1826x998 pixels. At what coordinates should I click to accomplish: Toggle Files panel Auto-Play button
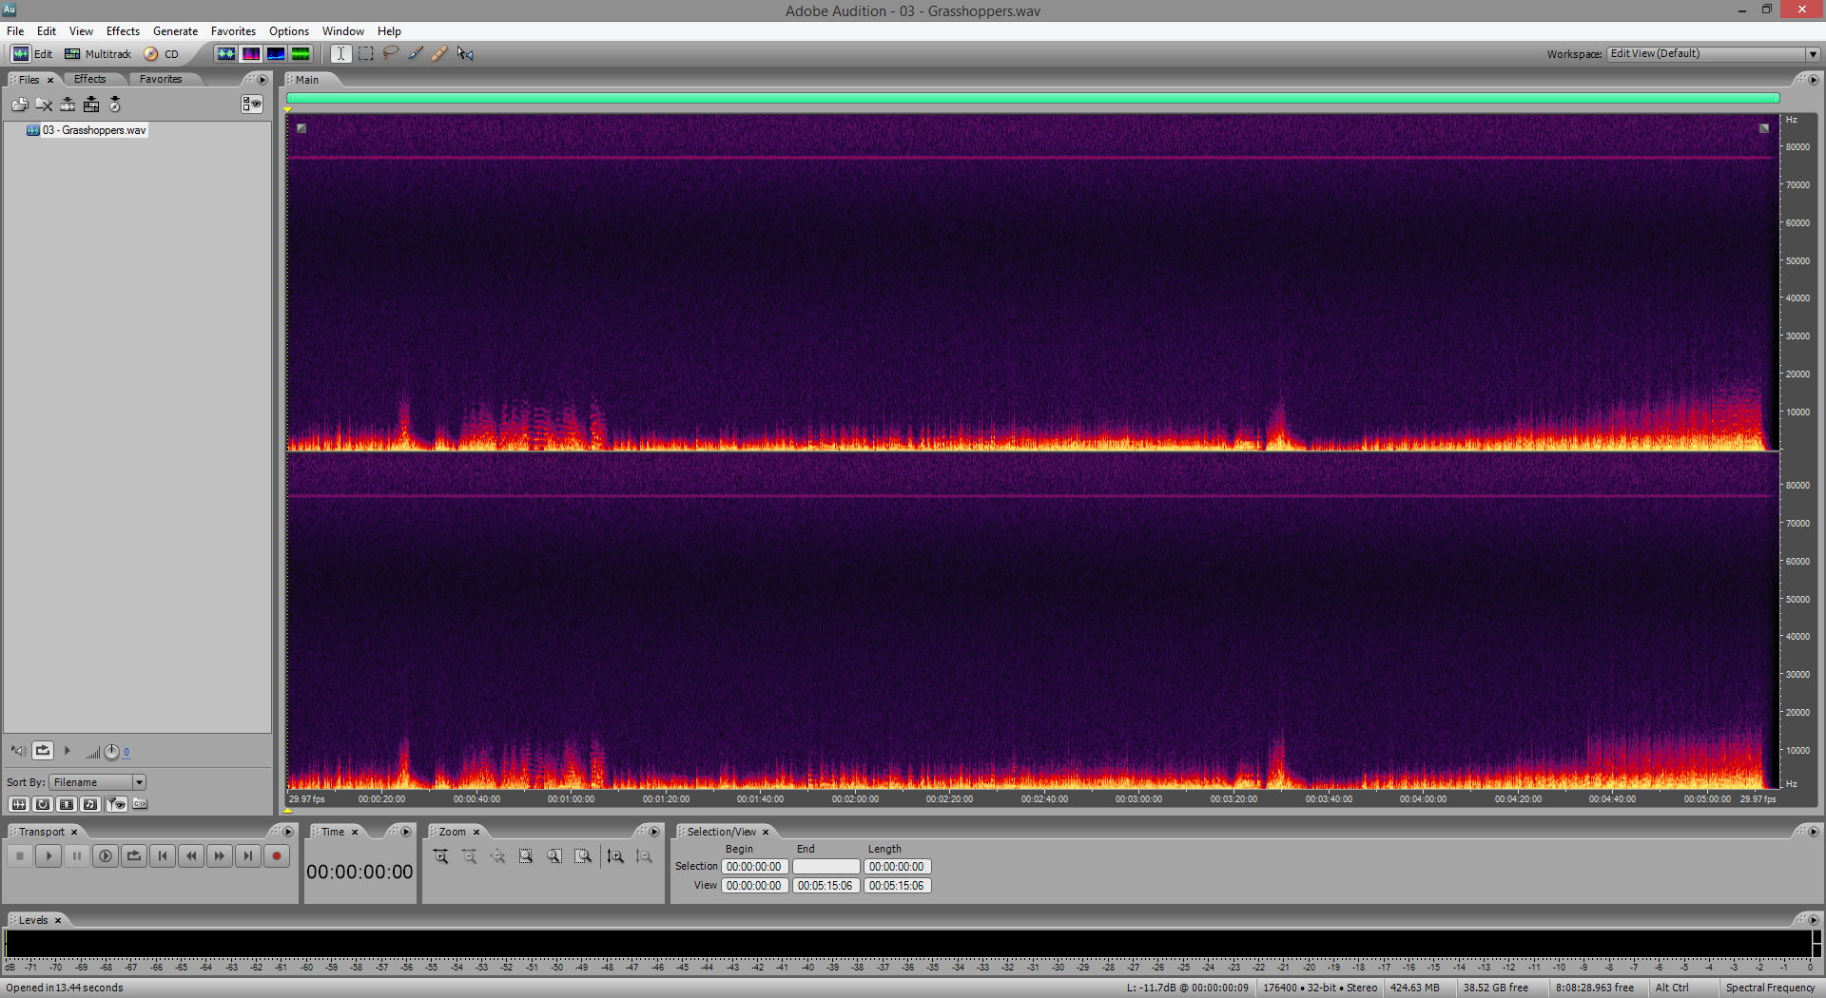(18, 751)
